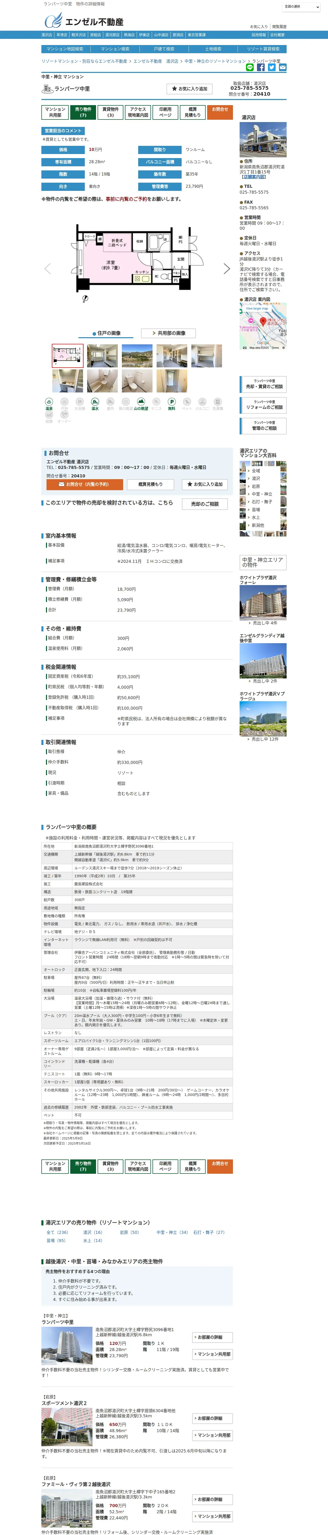
Task: Add to favorites with the top お気に入り追加 button
Action: coord(189,89)
